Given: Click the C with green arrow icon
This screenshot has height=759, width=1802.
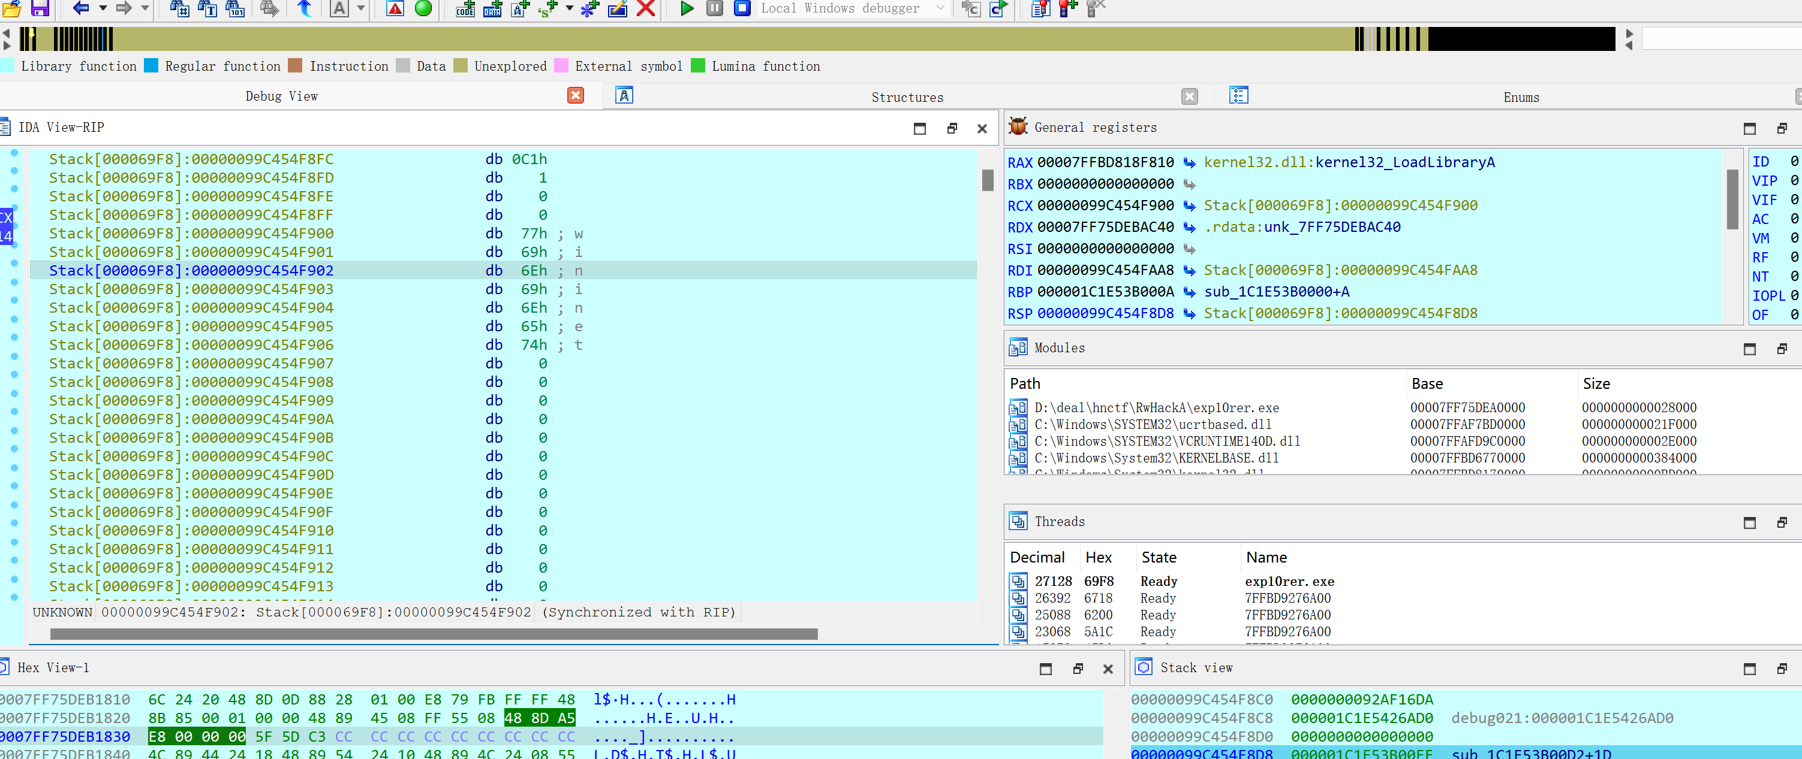Looking at the screenshot, I should point(998,8).
